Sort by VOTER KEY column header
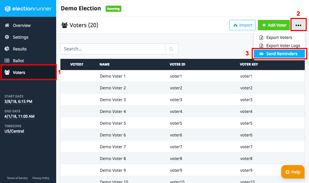This screenshot has width=309, height=183. coord(249,64)
